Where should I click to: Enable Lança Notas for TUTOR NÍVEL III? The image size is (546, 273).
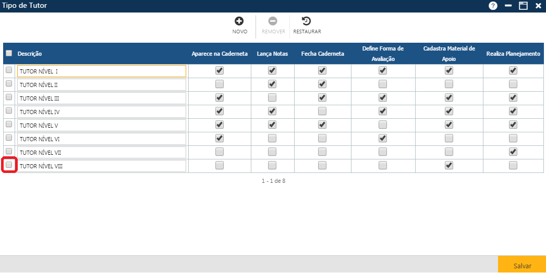pyautogui.click(x=272, y=97)
